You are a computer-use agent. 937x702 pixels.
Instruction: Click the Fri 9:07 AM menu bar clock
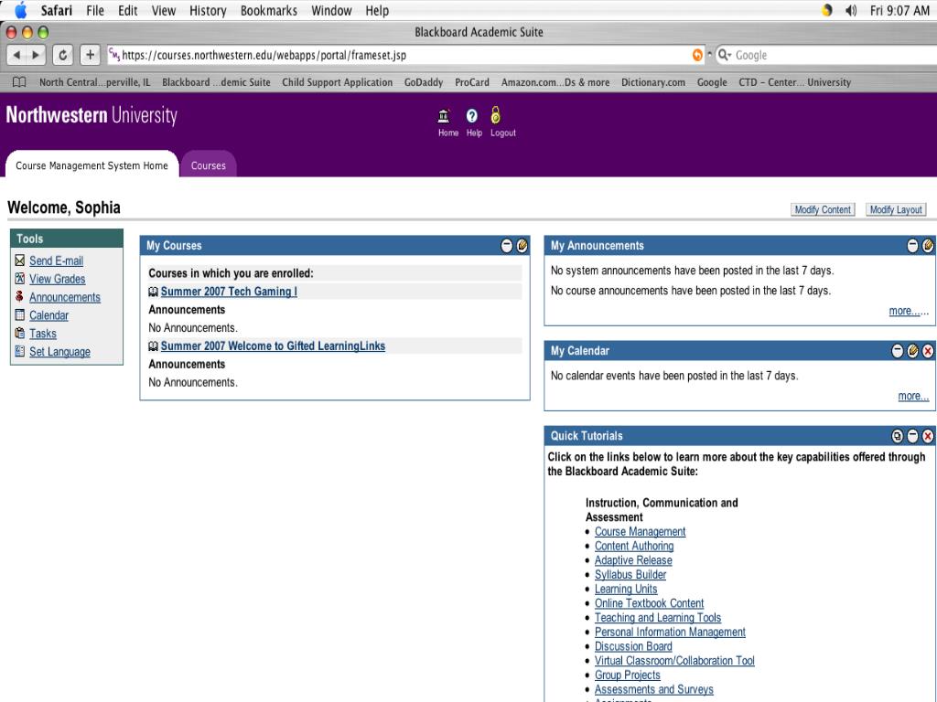click(x=899, y=10)
